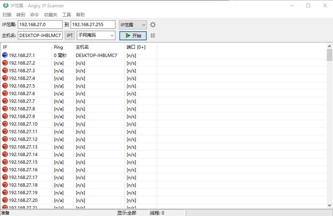
Task: Click the blue alive icon of 192.168.27.1
Action: 4,55
